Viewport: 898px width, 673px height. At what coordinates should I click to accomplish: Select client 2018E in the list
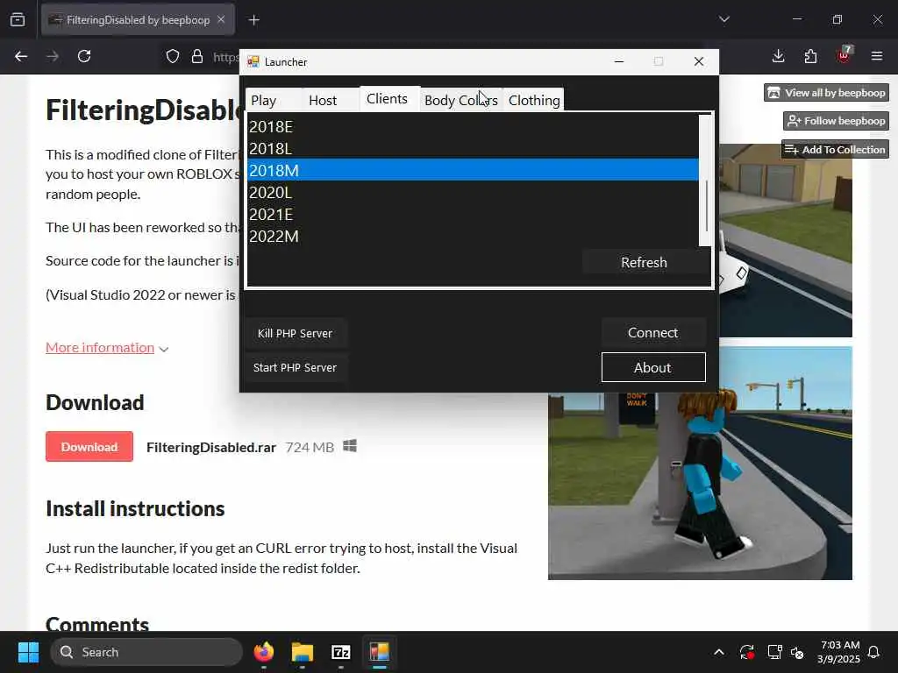coord(473,126)
